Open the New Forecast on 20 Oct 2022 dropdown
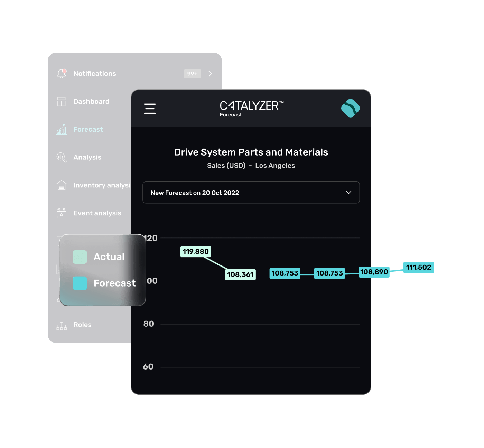 point(251,193)
